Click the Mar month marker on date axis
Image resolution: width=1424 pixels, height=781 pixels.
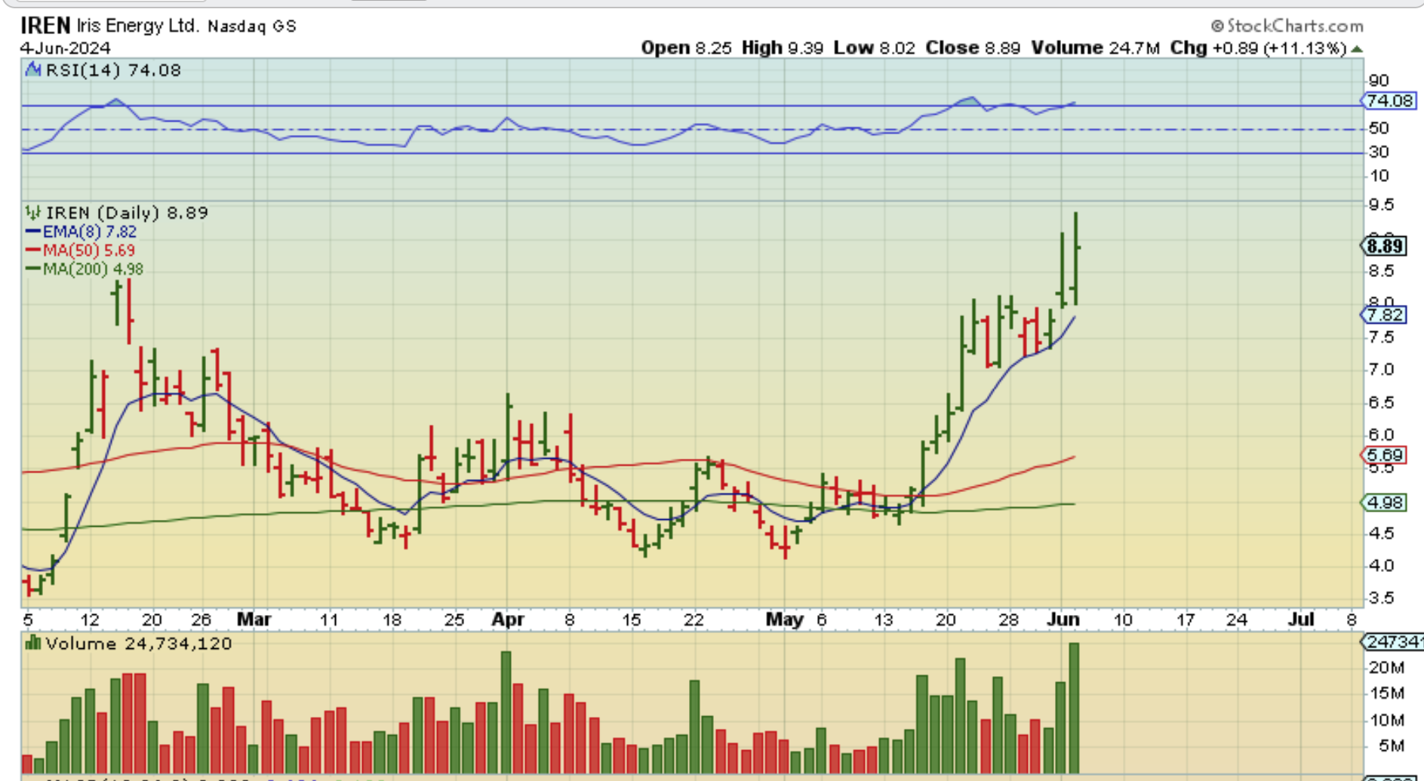coord(254,620)
